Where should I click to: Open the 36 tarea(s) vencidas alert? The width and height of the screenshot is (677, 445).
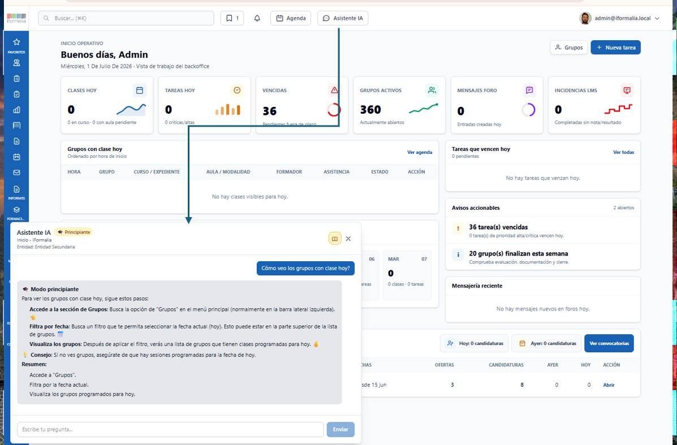click(x=543, y=231)
